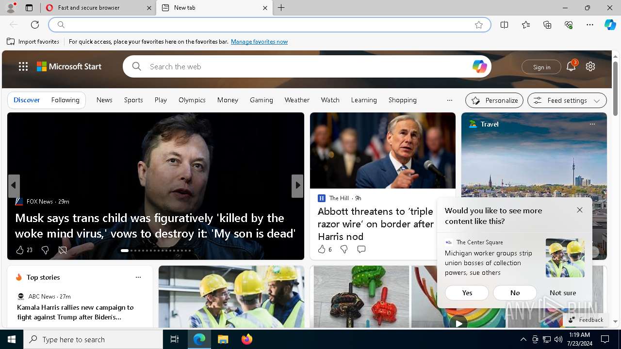The image size is (621, 349).
Task: Open notifications bell
Action: click(x=571, y=67)
